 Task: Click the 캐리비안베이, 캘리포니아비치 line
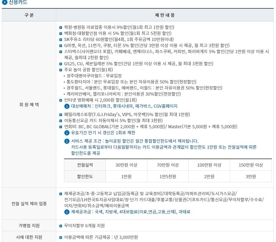[x=123, y=94]
